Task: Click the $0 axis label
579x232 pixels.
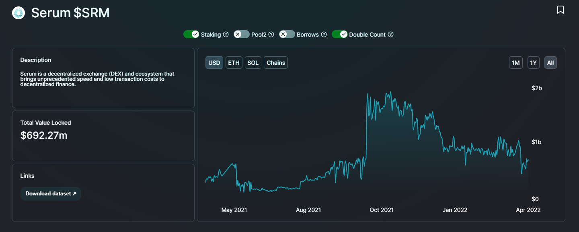Action: click(x=535, y=199)
